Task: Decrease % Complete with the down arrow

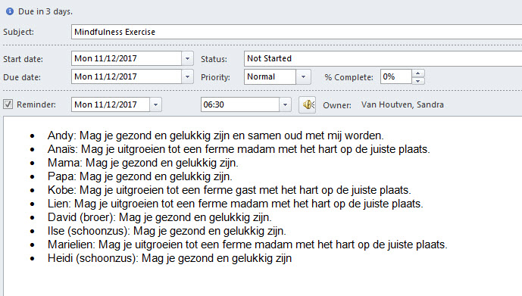Action: coord(417,81)
